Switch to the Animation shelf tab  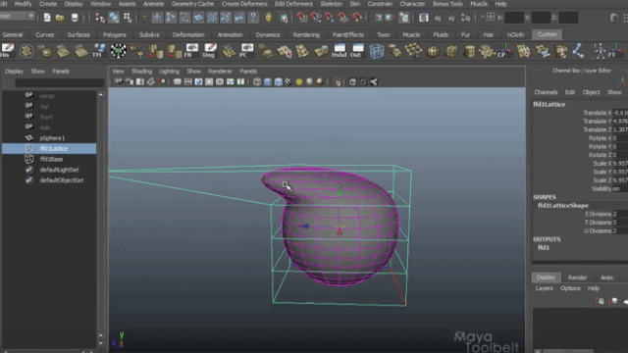(x=230, y=35)
